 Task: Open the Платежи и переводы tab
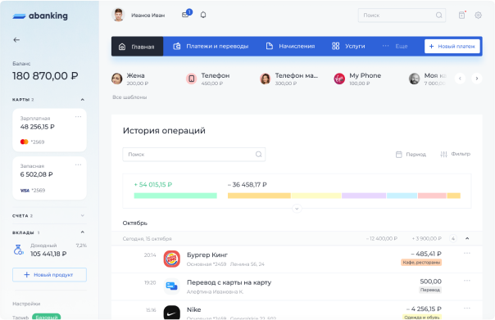pos(211,47)
